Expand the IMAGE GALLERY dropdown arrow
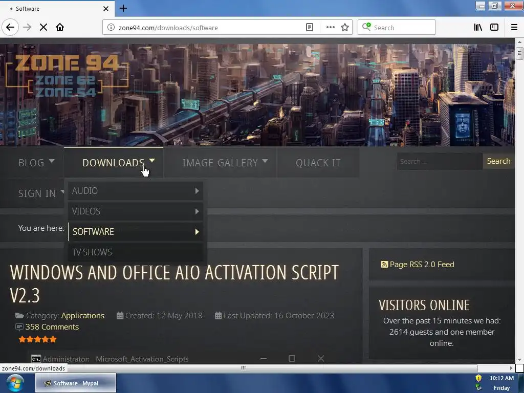 coord(265,161)
